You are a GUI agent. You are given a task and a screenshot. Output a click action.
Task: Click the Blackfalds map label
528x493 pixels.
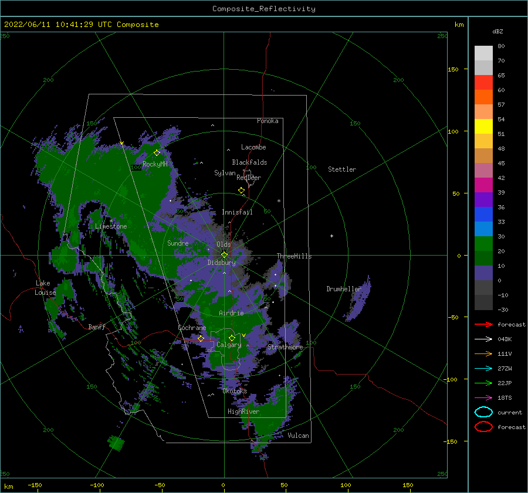click(x=249, y=162)
